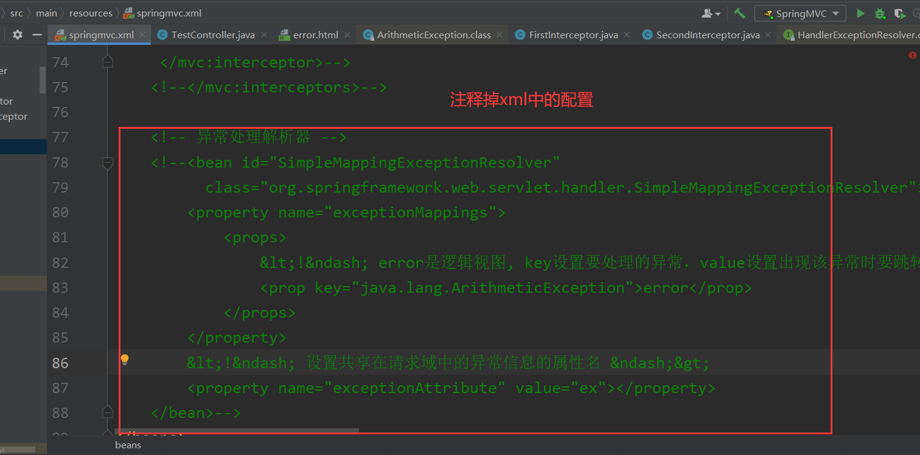Click the src breadcrumb in navigation bar
This screenshot has width=920, height=455.
coord(16,13)
